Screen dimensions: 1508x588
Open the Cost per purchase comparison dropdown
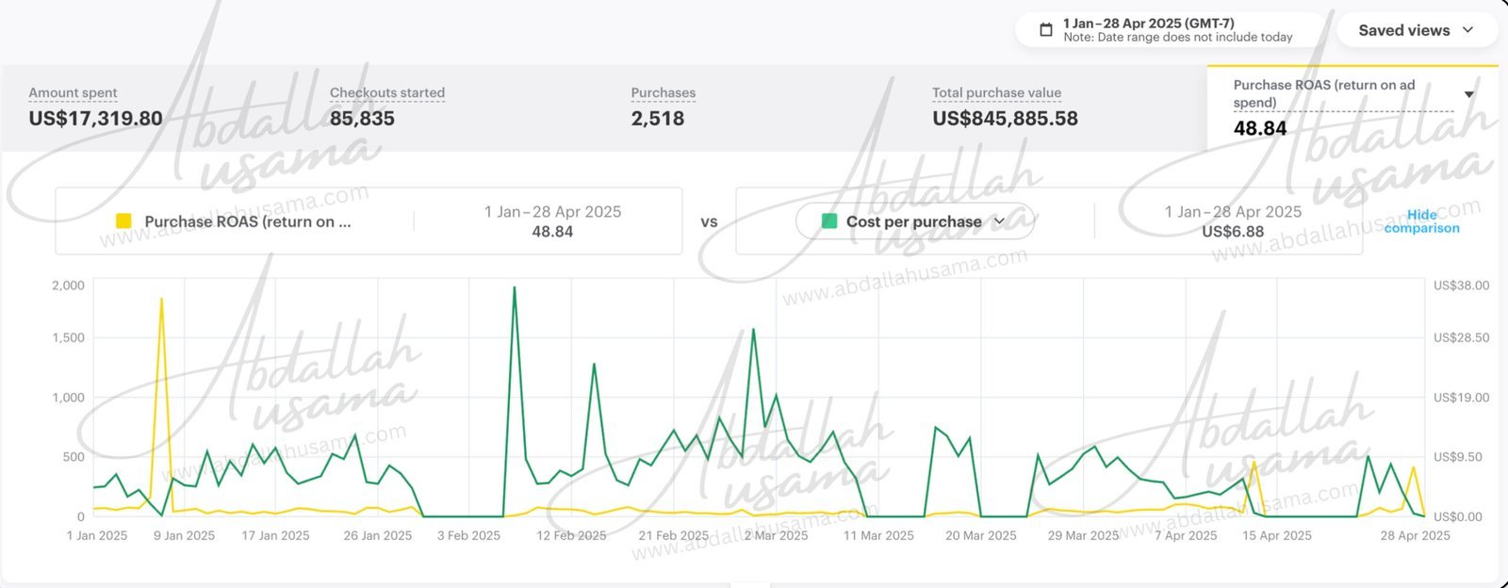[914, 221]
